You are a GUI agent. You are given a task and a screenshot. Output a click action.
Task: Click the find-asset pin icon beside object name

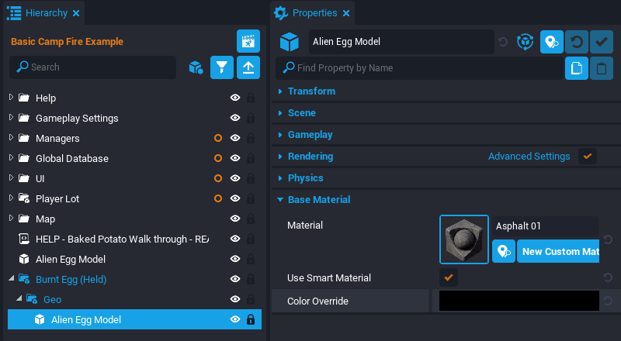[552, 42]
